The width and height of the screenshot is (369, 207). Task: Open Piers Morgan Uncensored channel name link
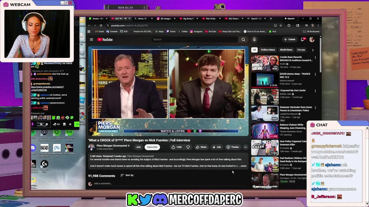point(112,146)
